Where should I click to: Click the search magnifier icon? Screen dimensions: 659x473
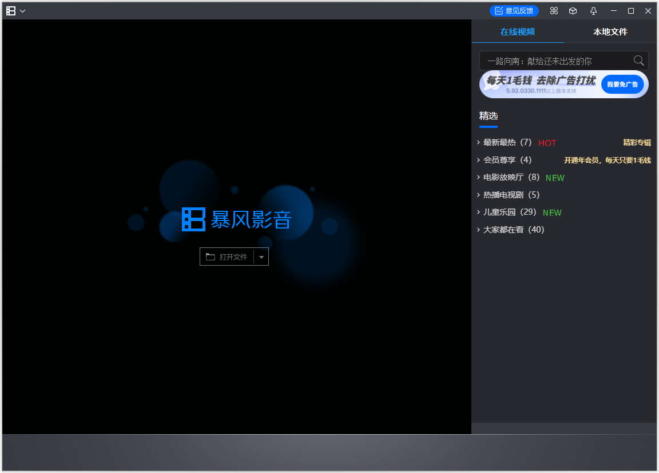[638, 60]
